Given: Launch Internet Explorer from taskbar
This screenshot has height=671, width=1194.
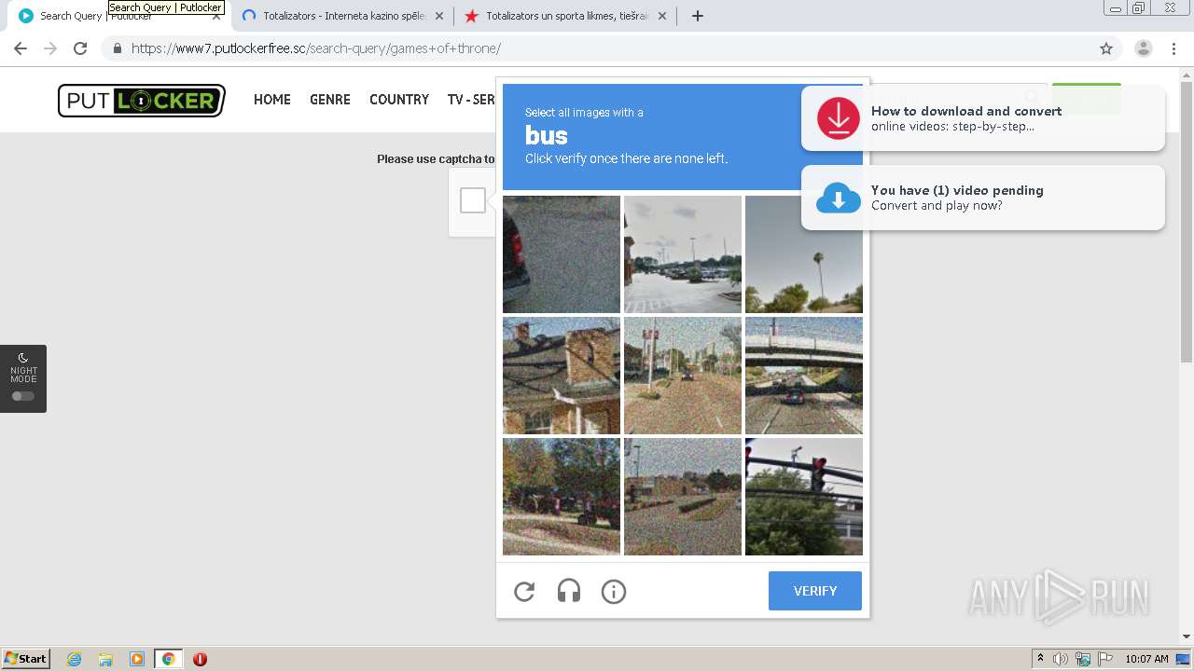Looking at the screenshot, I should [x=74, y=659].
